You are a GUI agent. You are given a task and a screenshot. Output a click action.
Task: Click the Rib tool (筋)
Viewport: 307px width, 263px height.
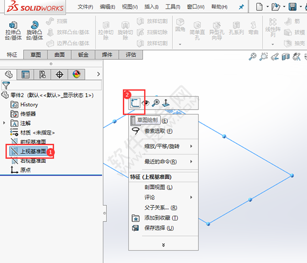(x=292, y=21)
